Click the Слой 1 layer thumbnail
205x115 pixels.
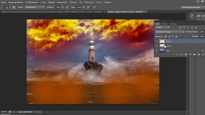[162, 46]
